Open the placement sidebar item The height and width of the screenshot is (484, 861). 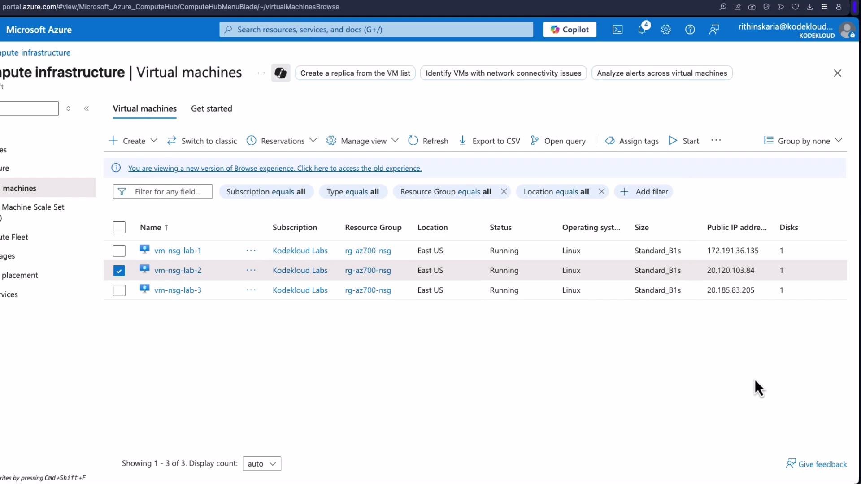(19, 275)
